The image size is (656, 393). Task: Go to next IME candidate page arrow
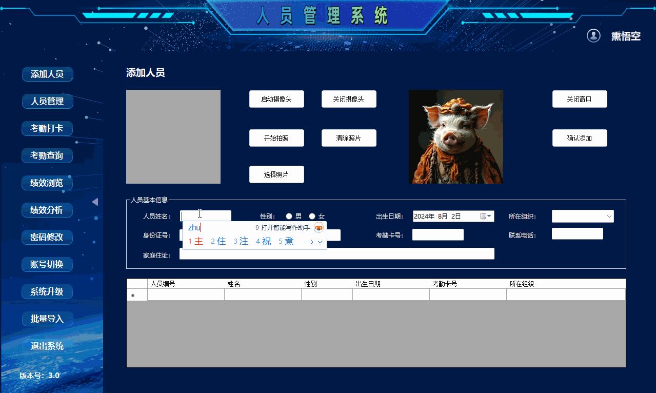coord(311,242)
